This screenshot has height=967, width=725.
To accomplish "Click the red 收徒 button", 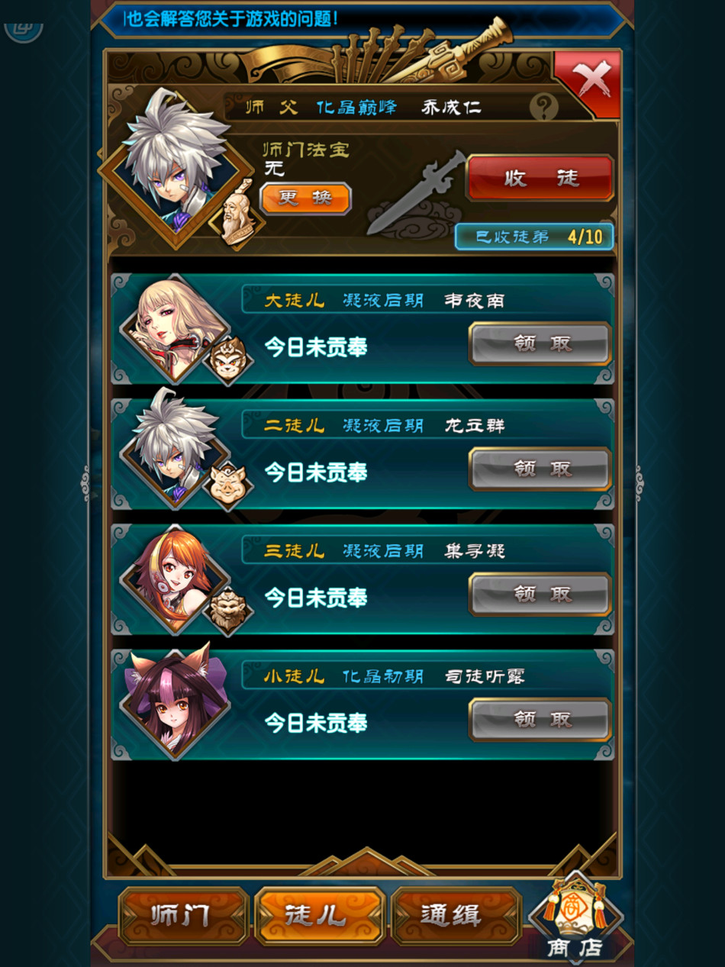I will [540, 178].
